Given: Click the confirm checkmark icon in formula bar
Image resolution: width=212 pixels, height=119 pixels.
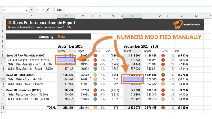Looking at the screenshot, I should pyautogui.click(x=42, y=10).
